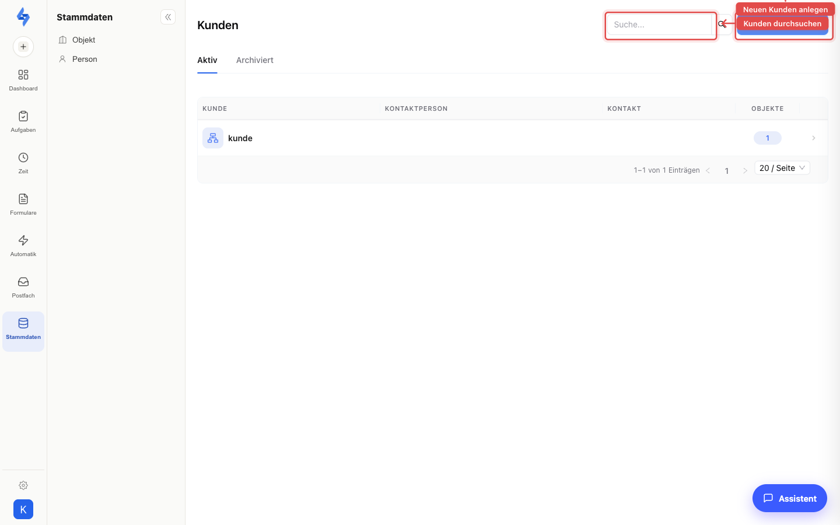Click the Stammdaten panel title
The image size is (840, 525).
pyautogui.click(x=85, y=17)
